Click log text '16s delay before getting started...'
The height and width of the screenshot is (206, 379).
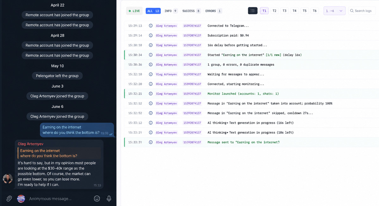237,45
